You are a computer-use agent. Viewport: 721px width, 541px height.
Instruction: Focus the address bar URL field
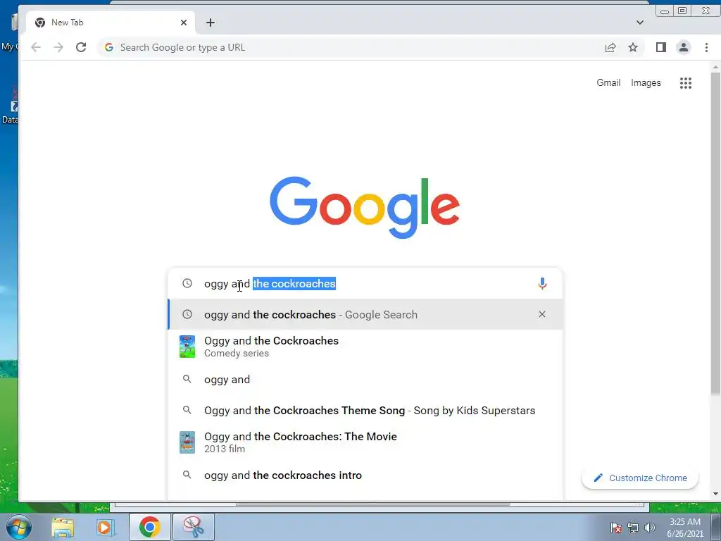click(x=358, y=47)
